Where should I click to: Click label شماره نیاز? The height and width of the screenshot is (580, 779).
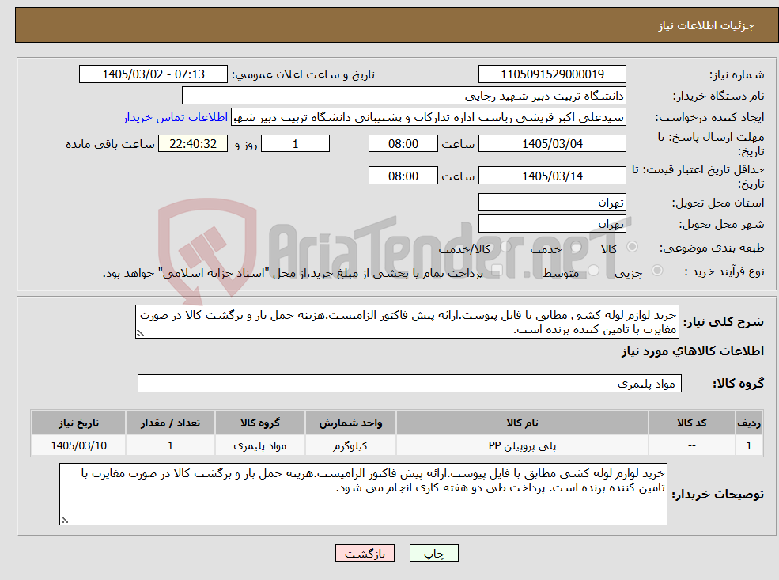pyautogui.click(x=736, y=75)
